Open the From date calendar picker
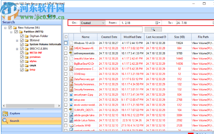Screen dimensions: 214x134 [158, 23]
